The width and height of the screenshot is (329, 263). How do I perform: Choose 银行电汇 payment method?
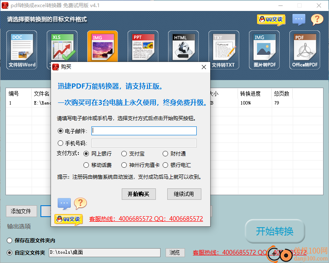(165, 165)
